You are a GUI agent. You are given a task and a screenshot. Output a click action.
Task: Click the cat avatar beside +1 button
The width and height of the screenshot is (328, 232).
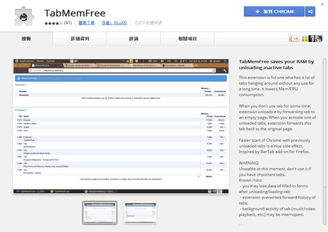pyautogui.click(x=304, y=39)
